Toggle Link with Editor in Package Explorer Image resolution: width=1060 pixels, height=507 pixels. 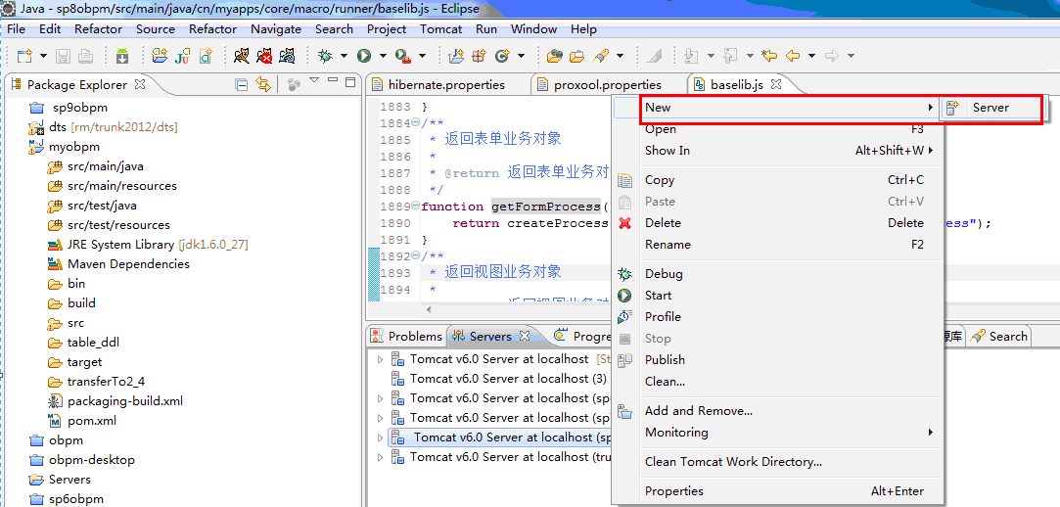[263, 84]
